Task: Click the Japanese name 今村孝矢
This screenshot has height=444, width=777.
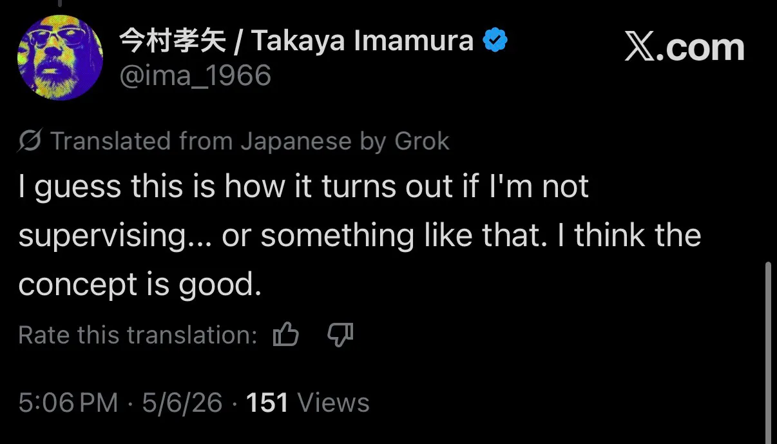Action: click(173, 42)
